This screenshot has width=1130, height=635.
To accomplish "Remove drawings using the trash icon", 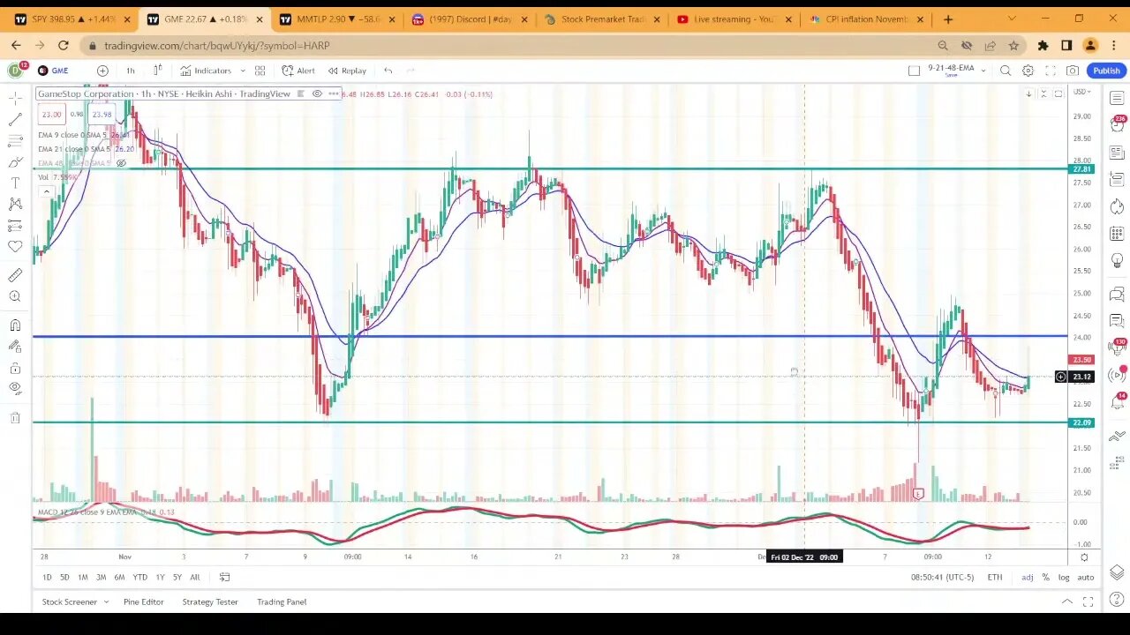I will point(15,417).
